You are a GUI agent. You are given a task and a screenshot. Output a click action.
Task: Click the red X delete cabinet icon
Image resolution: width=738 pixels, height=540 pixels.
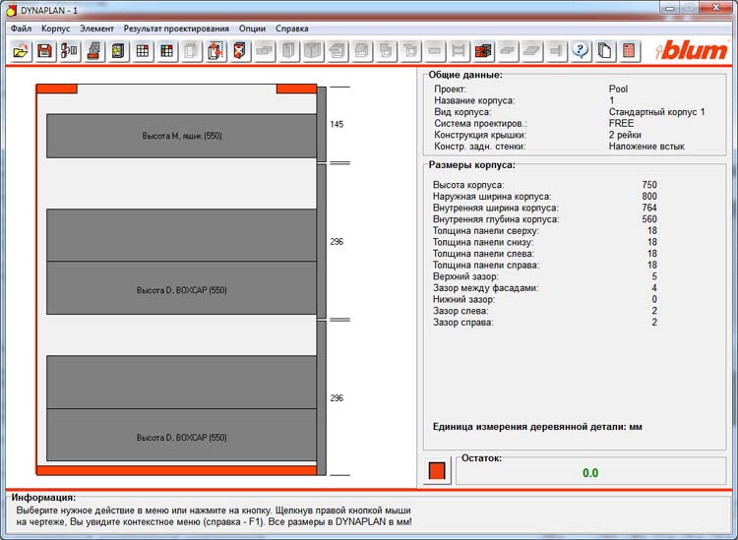pos(239,50)
